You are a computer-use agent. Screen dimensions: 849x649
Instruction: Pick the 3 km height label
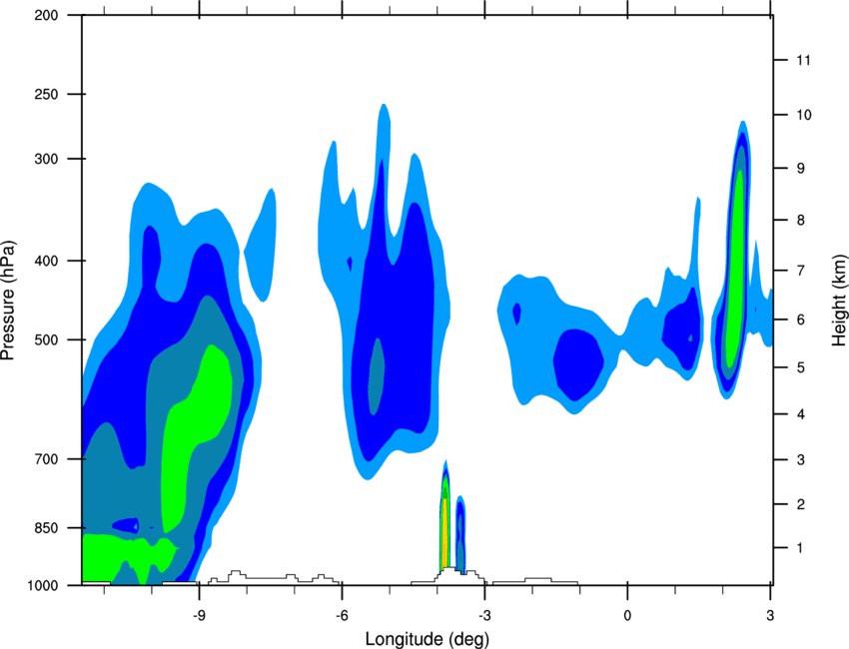click(x=801, y=460)
